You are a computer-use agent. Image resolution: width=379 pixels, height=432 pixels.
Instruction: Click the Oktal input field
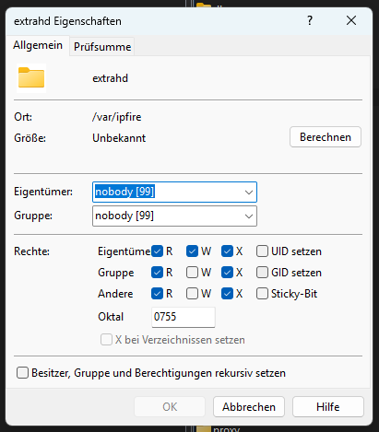point(184,317)
